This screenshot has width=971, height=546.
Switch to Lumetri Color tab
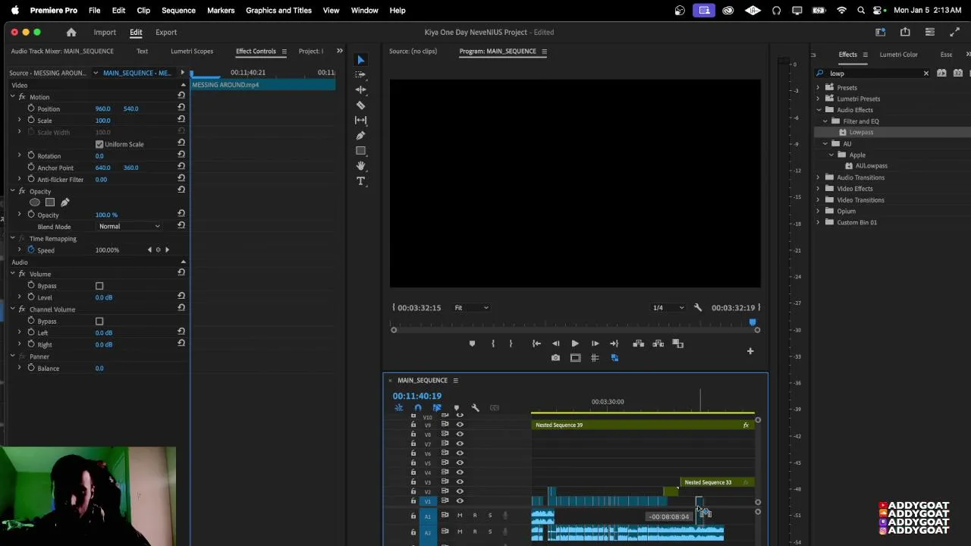point(898,55)
